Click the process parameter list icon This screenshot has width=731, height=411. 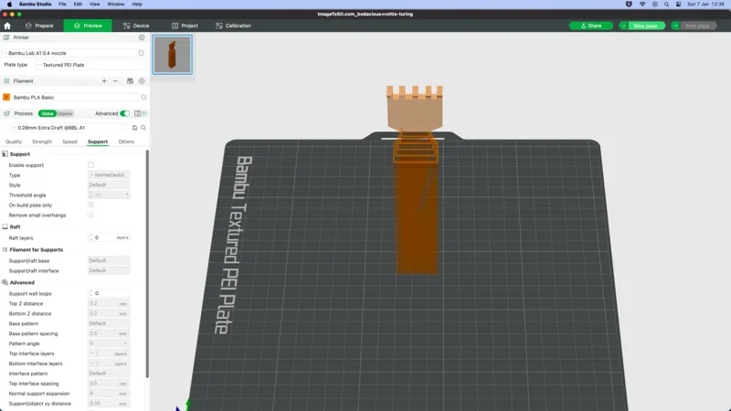[138, 113]
